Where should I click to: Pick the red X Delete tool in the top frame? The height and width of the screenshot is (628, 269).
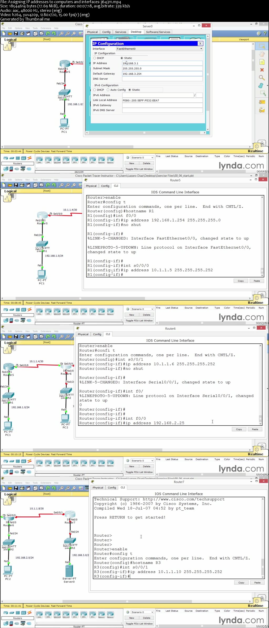[x=262, y=70]
